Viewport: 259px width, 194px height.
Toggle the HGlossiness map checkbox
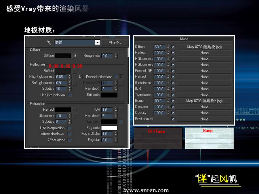(x=173, y=59)
